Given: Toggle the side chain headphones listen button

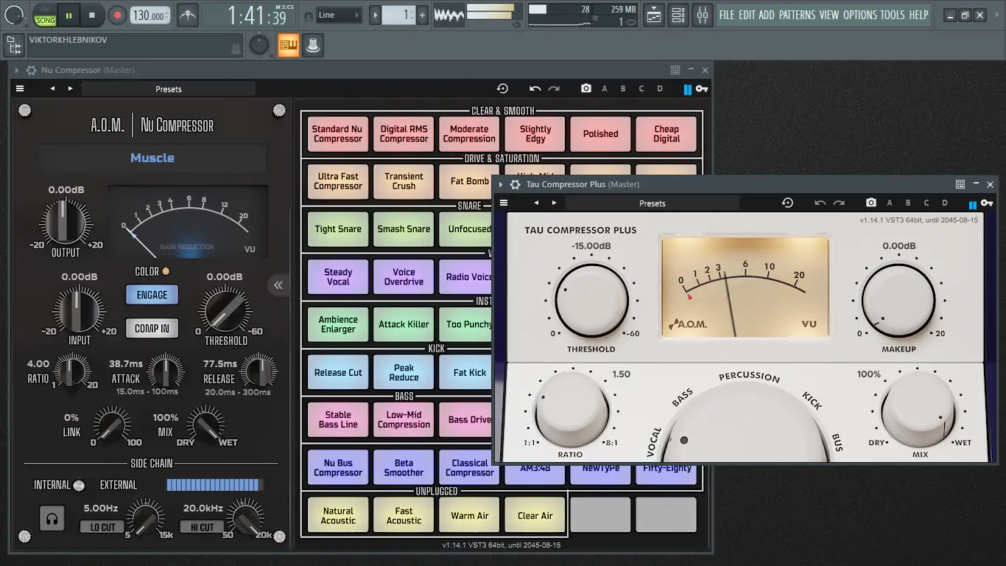Looking at the screenshot, I should pyautogui.click(x=52, y=518).
